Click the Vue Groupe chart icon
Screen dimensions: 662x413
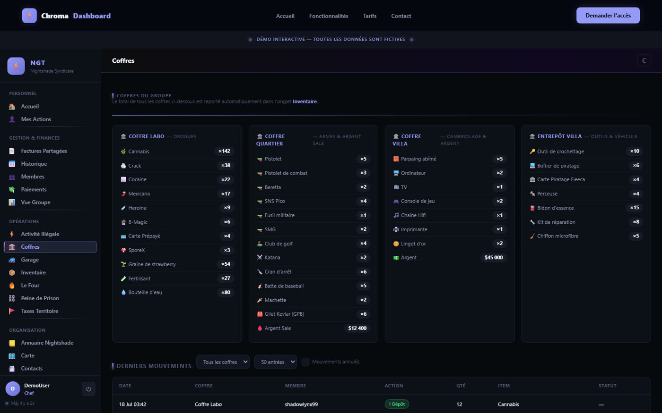tap(12, 202)
